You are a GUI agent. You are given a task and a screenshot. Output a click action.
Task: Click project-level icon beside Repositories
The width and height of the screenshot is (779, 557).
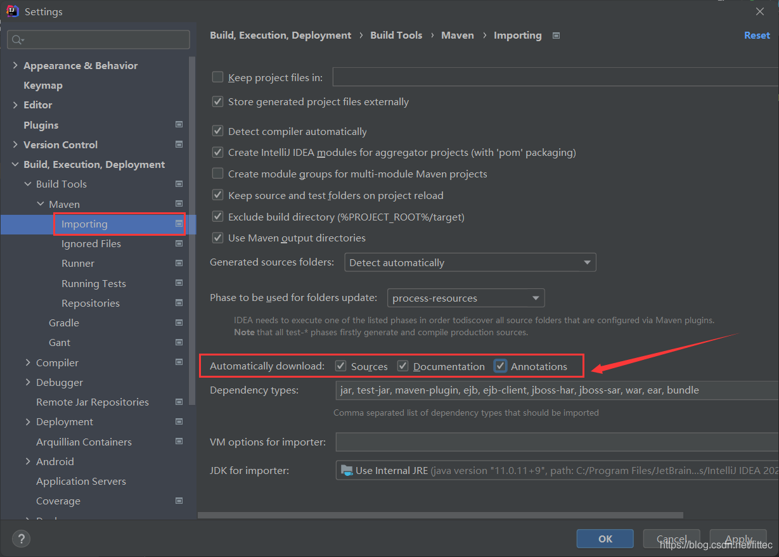[x=179, y=303]
